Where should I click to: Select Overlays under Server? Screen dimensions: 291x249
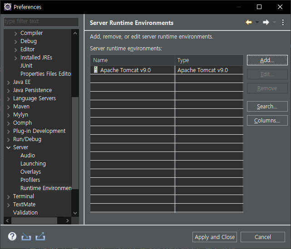point(30,172)
